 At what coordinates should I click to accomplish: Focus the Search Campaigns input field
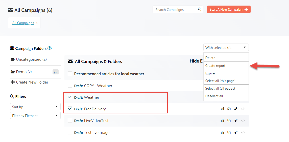pos(175,10)
